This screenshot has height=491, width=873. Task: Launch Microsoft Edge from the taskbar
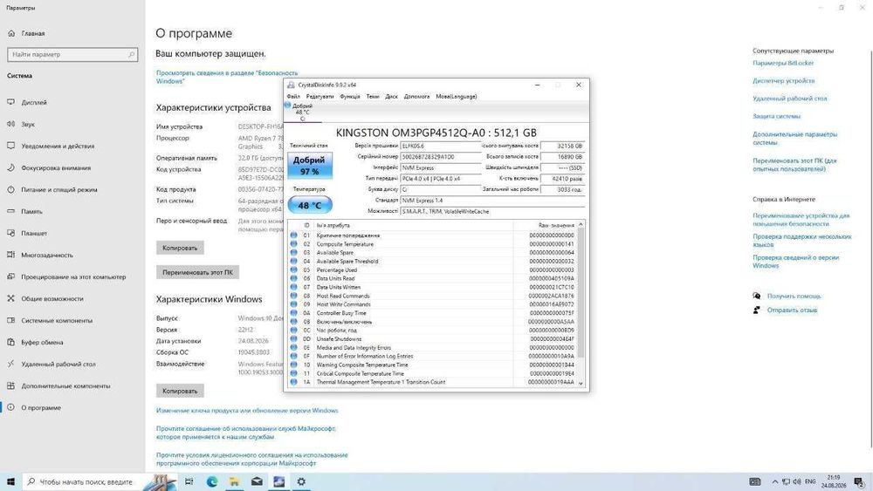211,481
